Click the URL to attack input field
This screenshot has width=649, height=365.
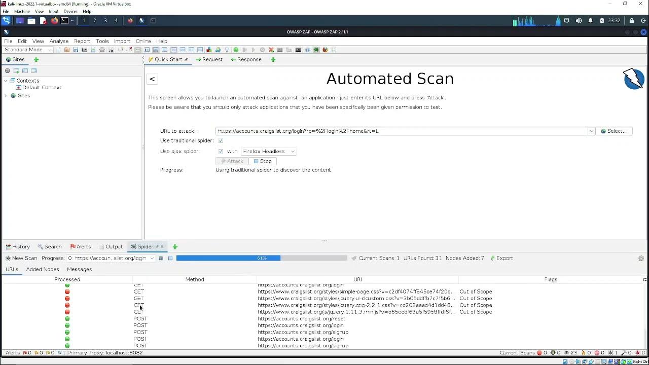pyautogui.click(x=402, y=131)
